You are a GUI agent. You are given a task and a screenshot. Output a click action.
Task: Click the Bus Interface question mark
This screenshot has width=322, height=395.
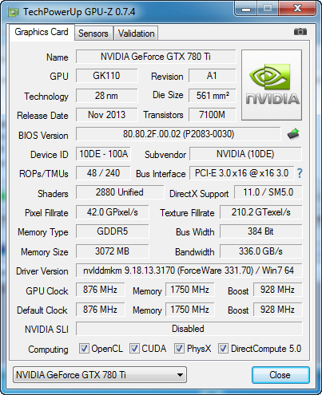click(300, 173)
